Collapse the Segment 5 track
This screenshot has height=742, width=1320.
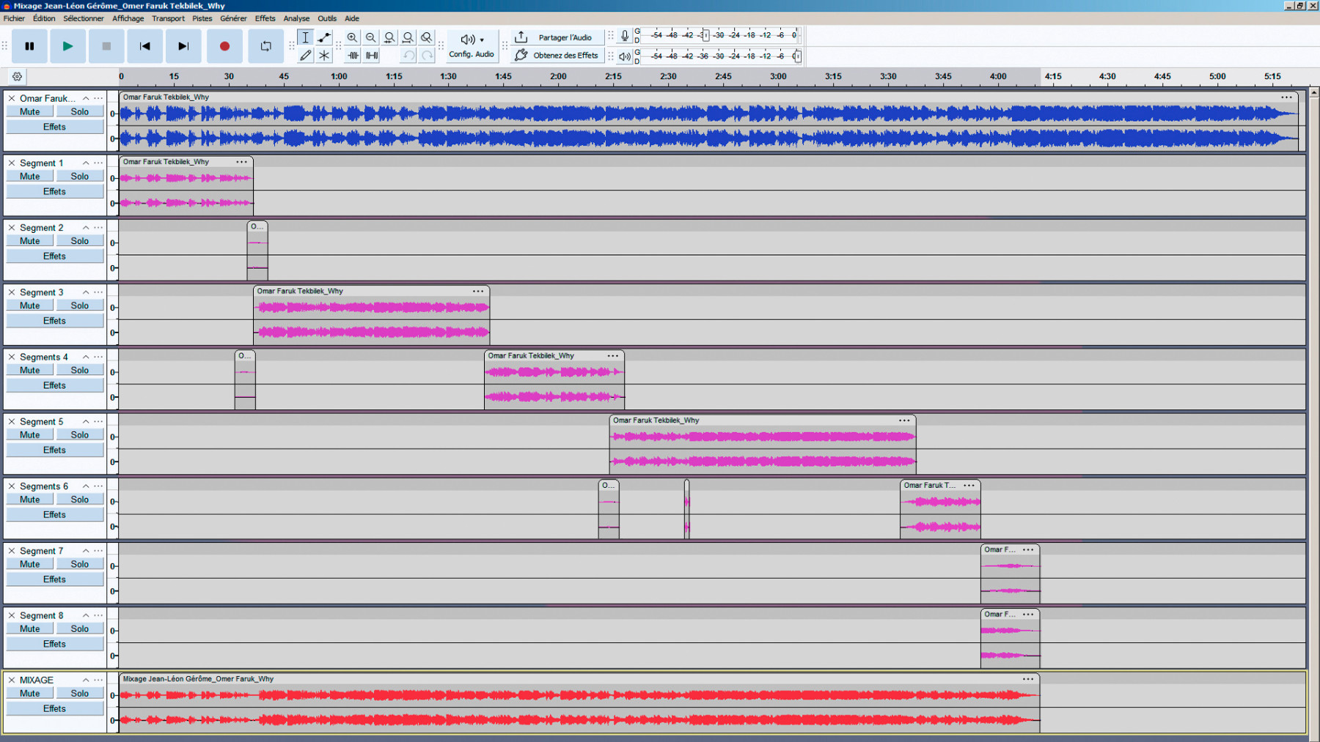pyautogui.click(x=86, y=421)
